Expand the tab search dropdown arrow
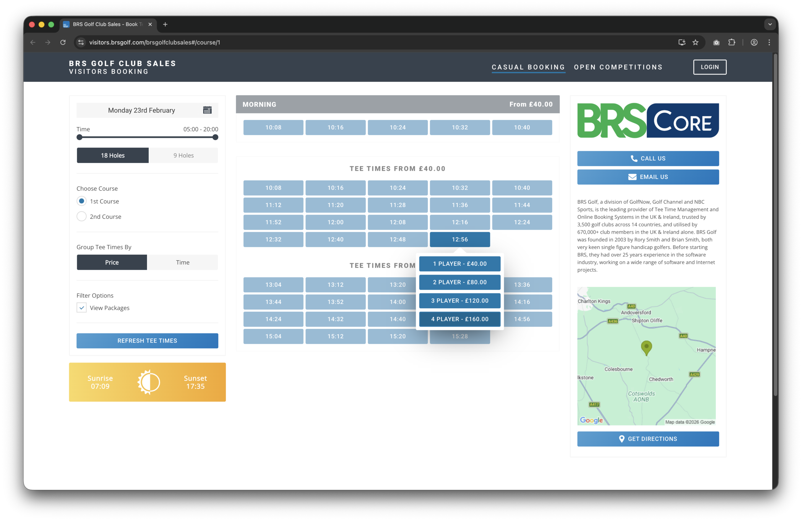This screenshot has height=521, width=802. [770, 24]
